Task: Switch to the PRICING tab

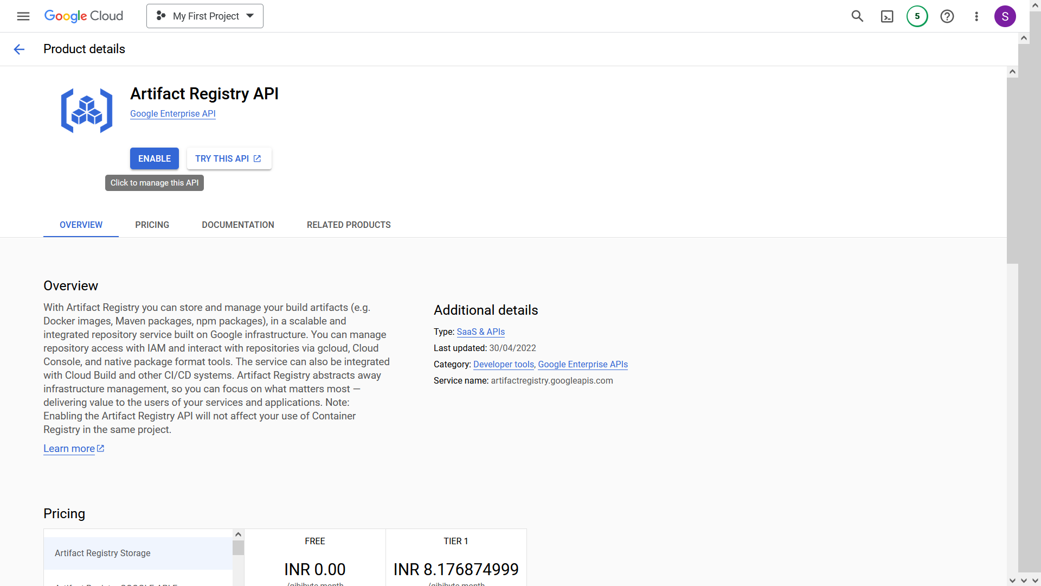Action: 152,225
